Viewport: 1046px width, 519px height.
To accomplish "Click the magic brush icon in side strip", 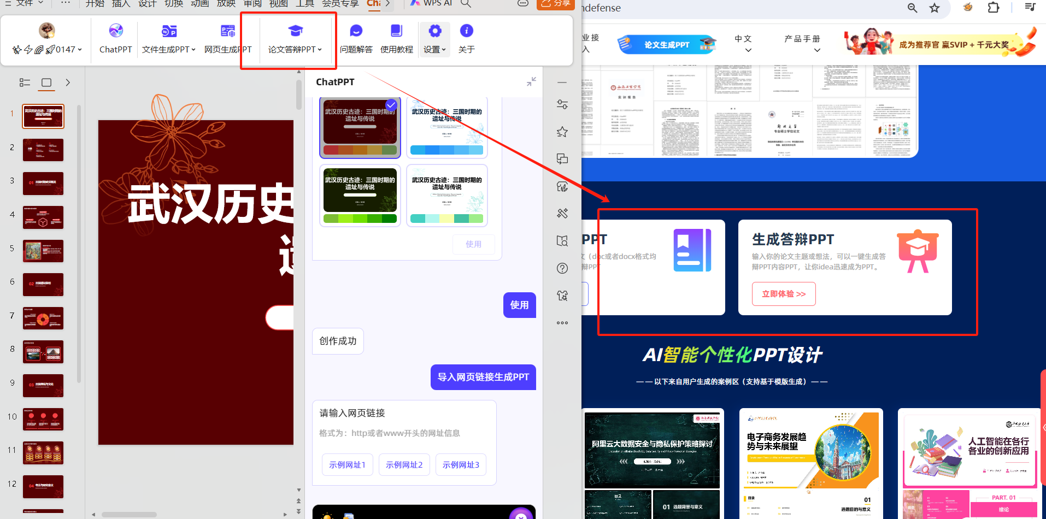I will (x=562, y=214).
